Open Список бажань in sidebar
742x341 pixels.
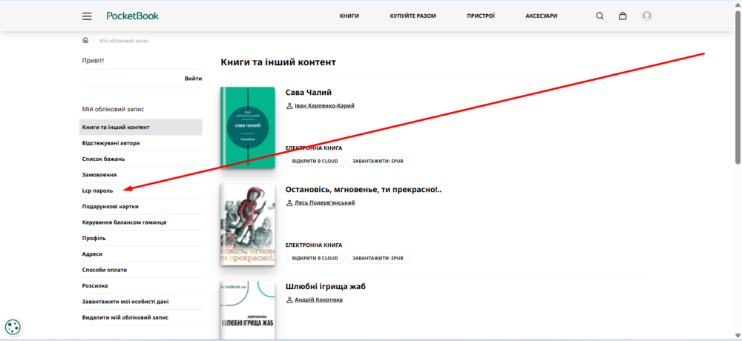click(141, 159)
